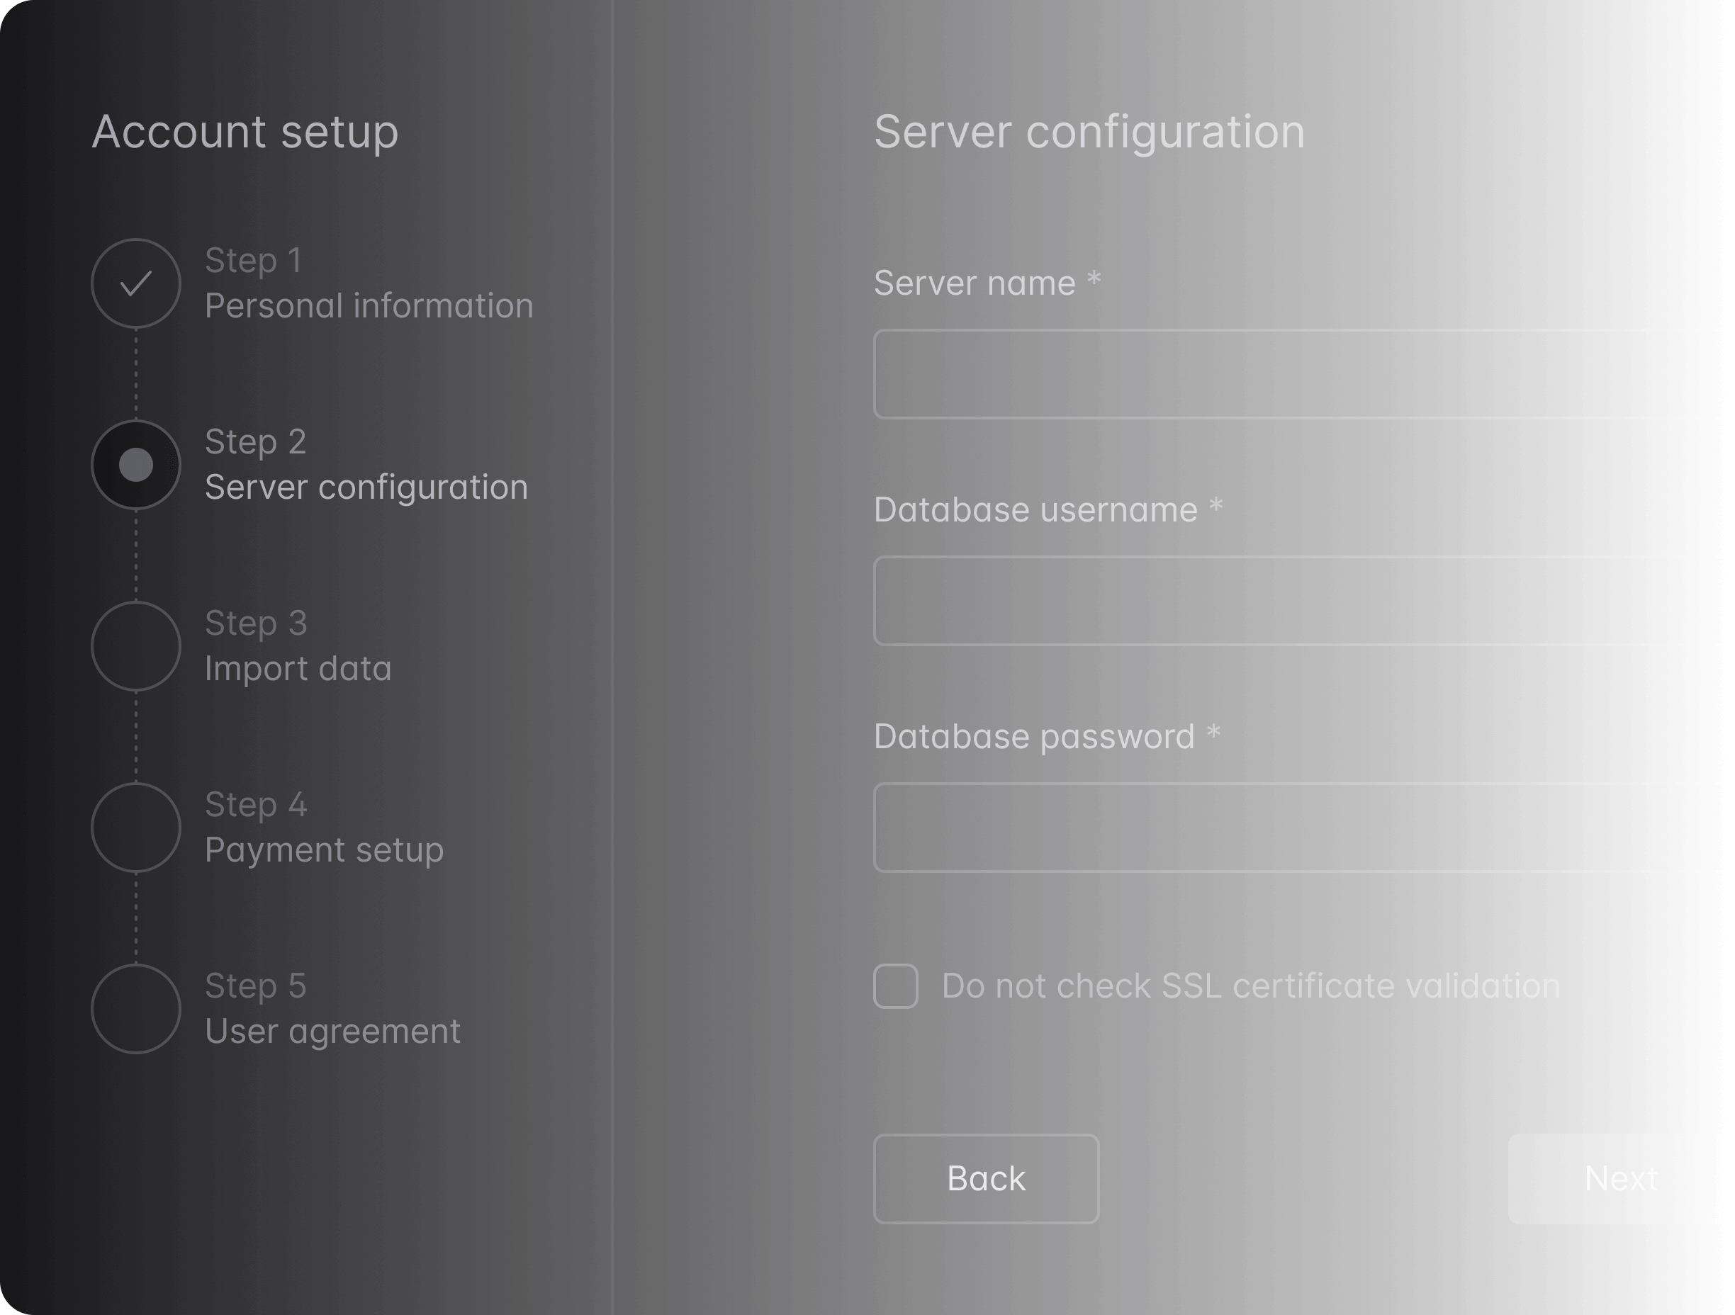Click the SSL certificate validation label text
The image size is (1735, 1315).
[x=1250, y=986]
